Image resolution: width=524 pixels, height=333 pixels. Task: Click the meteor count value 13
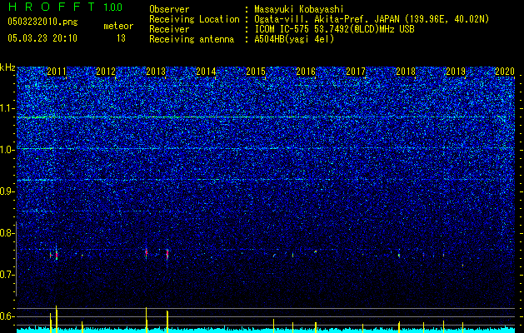(121, 38)
